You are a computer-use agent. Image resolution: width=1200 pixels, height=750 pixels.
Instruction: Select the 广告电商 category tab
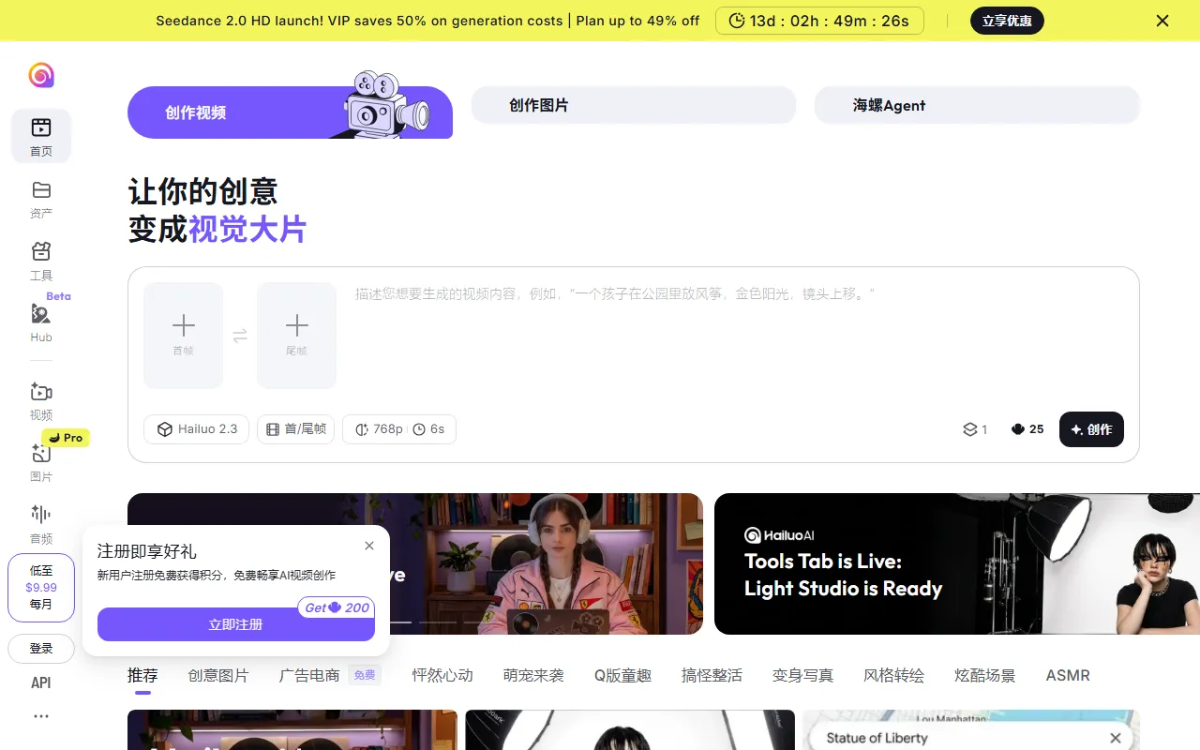[x=309, y=675]
